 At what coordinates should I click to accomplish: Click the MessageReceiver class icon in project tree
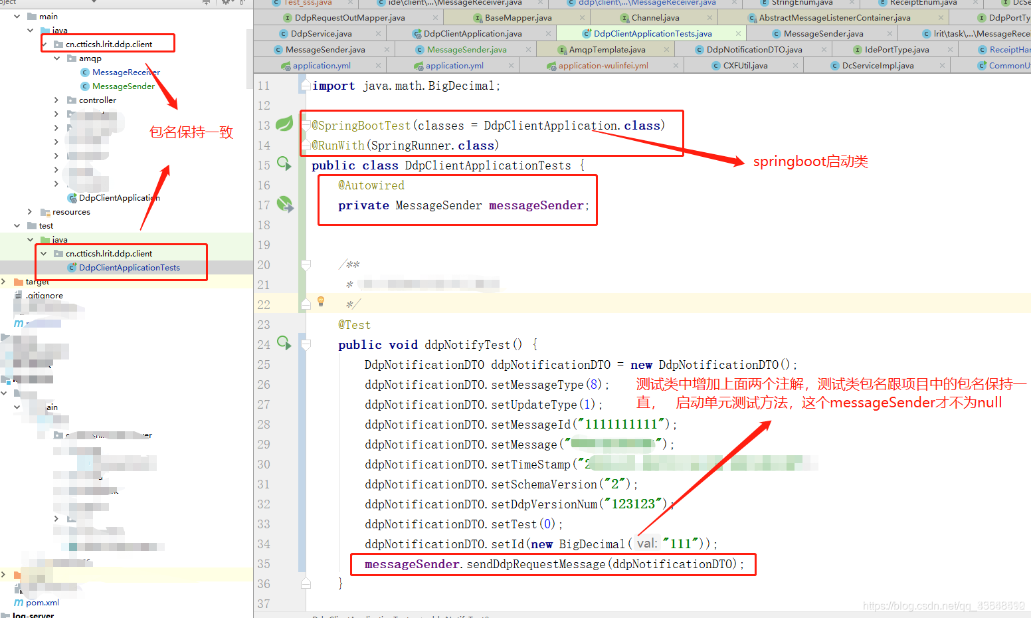(x=85, y=72)
